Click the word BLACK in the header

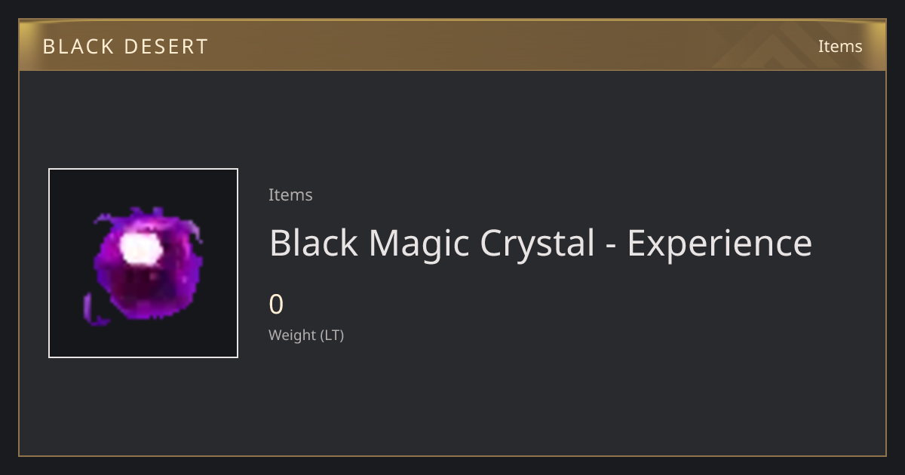click(x=78, y=47)
